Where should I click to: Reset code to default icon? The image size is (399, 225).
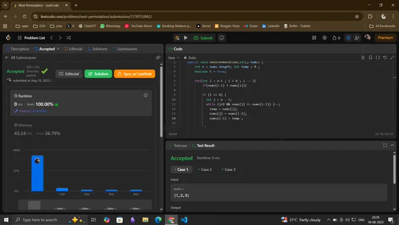pyautogui.click(x=385, y=58)
